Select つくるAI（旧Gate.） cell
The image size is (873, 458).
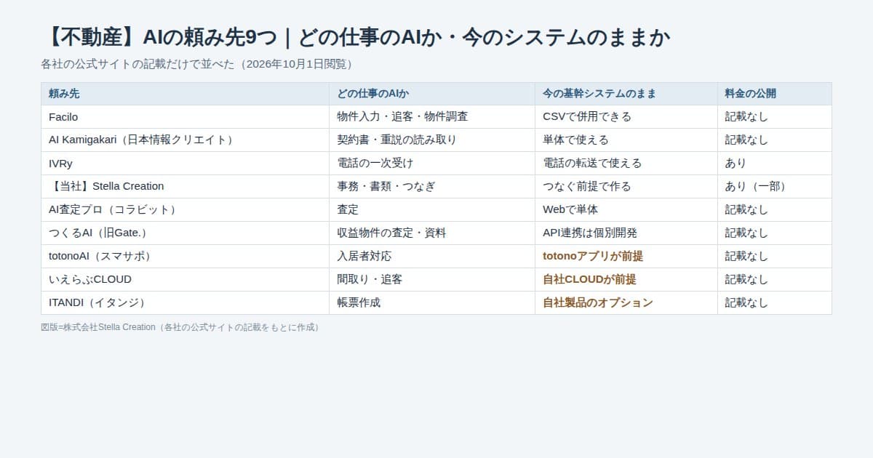186,233
